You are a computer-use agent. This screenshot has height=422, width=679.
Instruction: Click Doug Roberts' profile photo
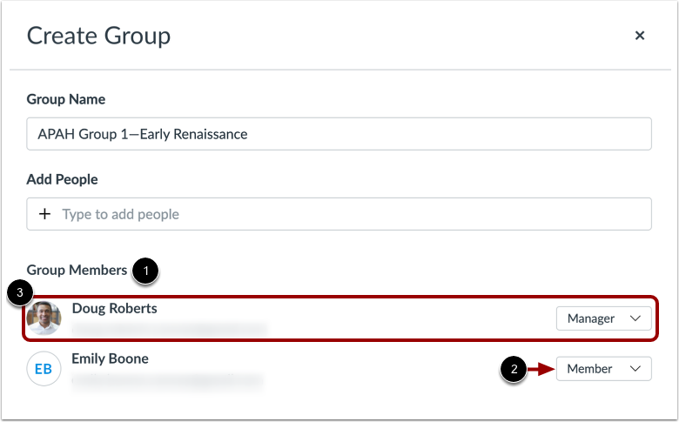(x=44, y=318)
